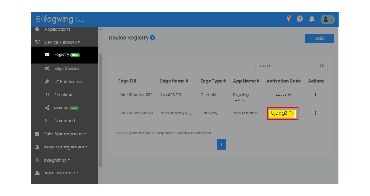Click the Edge EUI column header
Image resolution: width=370 pixels, height=196 pixels.
[127, 81]
